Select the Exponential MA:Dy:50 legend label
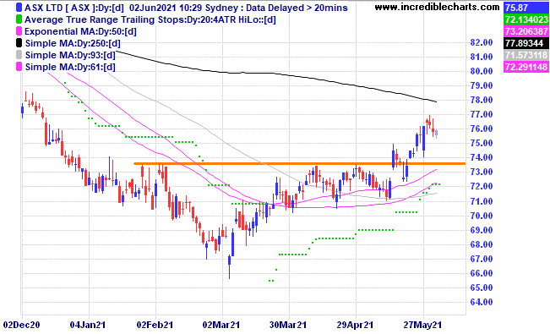550x334 pixels. [80, 31]
